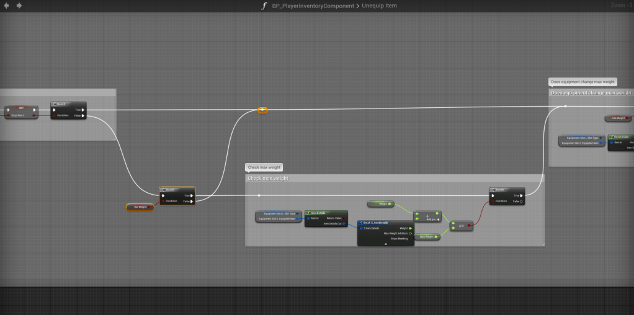This screenshot has width=634, height=315.
Task: Select the Break S_ItemDetails node header
Action: point(385,223)
